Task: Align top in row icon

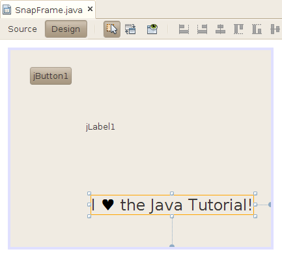Action: [x=238, y=29]
